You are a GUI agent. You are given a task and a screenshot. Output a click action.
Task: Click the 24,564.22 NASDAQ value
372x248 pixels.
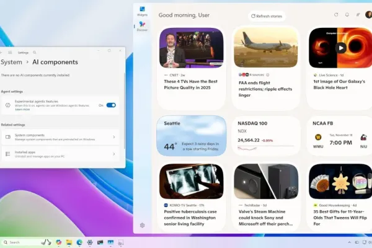pos(249,140)
